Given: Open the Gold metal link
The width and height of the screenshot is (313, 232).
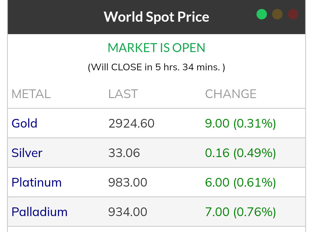Looking at the screenshot, I should pos(24,124).
